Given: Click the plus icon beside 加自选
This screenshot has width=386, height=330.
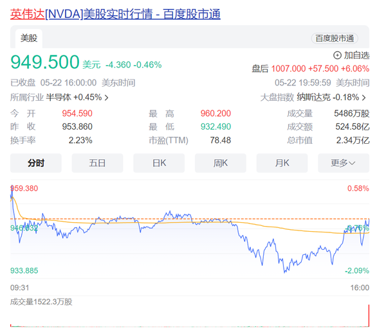Looking at the screenshot, I should [x=337, y=55].
